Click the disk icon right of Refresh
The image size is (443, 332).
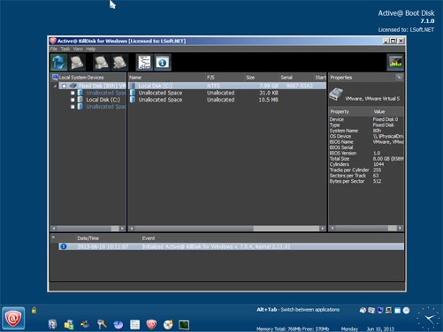pyautogui.click(x=77, y=62)
